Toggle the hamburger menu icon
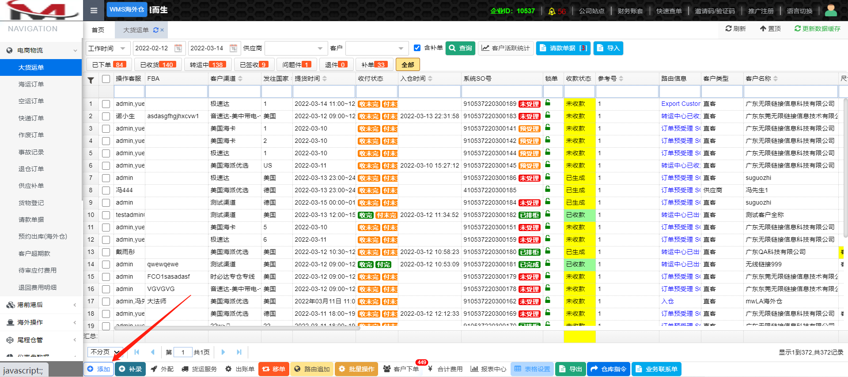848x377 pixels. click(94, 11)
